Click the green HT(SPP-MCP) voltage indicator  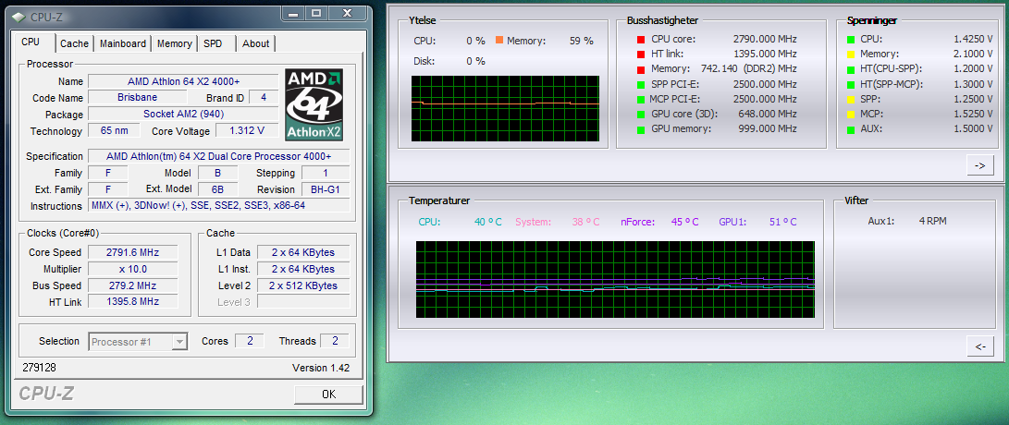[851, 84]
